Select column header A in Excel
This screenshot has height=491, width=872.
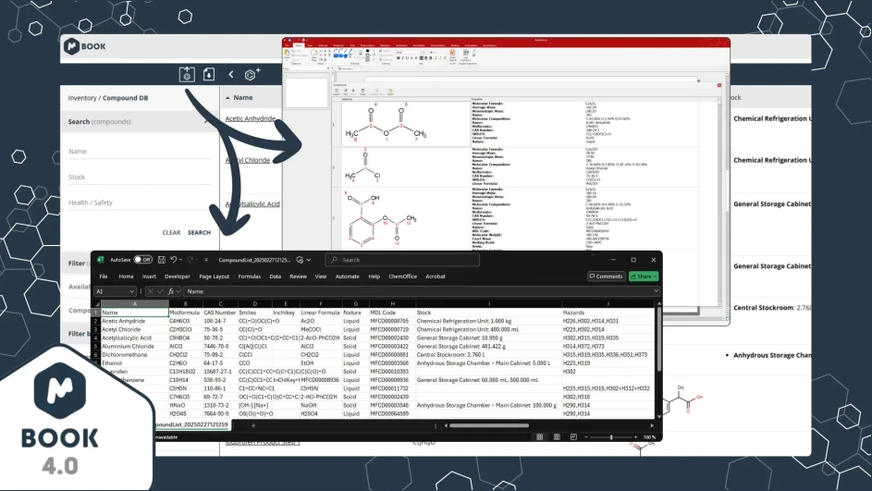135,304
